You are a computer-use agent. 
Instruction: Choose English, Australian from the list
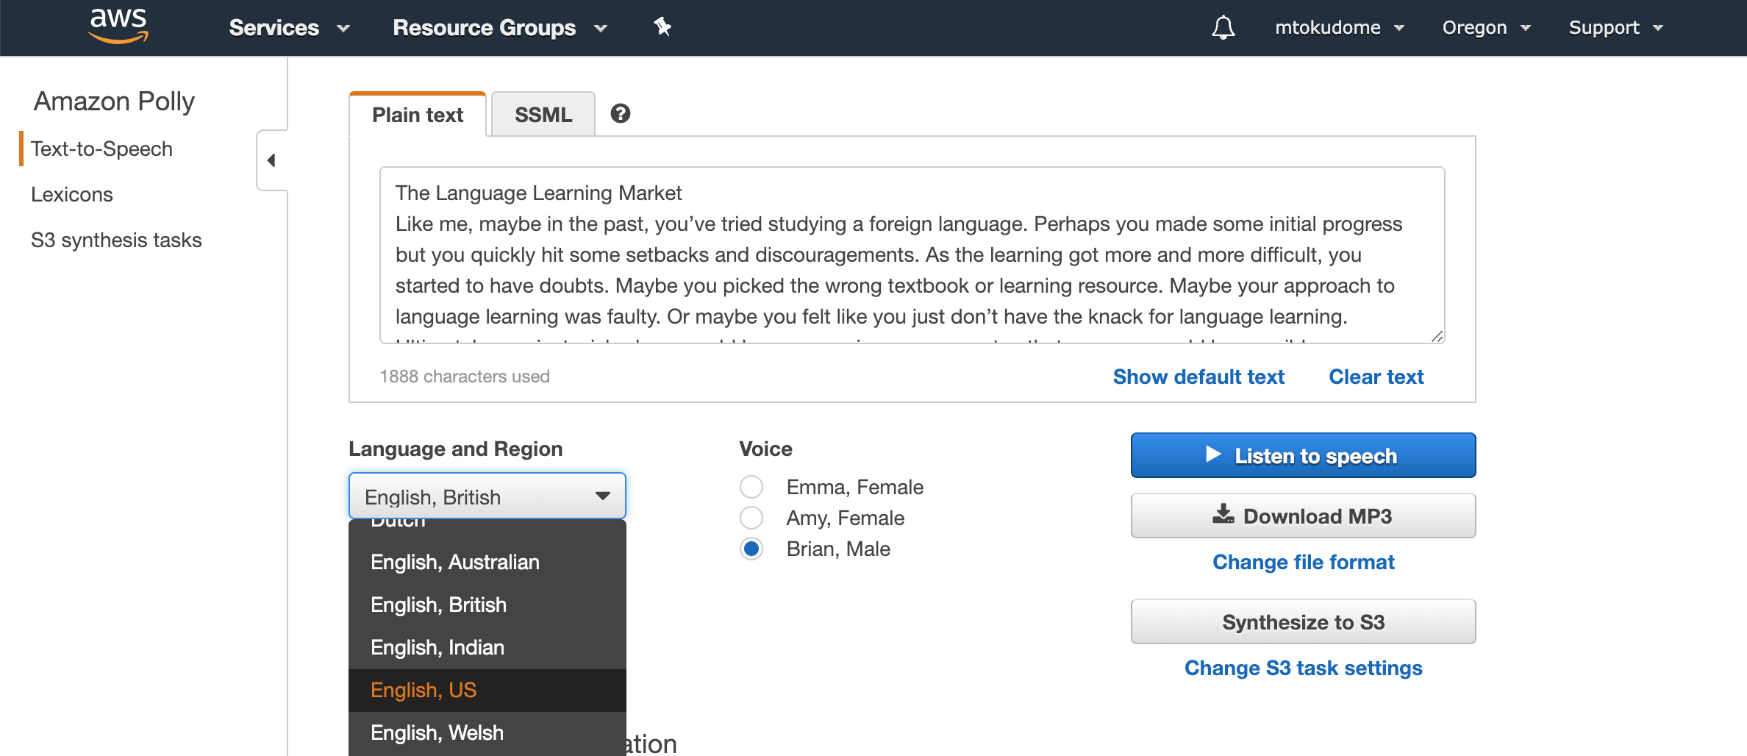487,562
